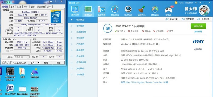This screenshot has width=213, height=97.
Task: Click the 微博分享 Weibo share icon
Action: click(167, 19)
